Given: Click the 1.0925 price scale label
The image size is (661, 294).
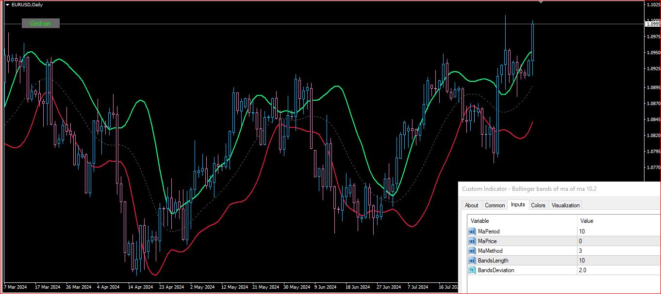Looking at the screenshot, I should click(x=653, y=69).
